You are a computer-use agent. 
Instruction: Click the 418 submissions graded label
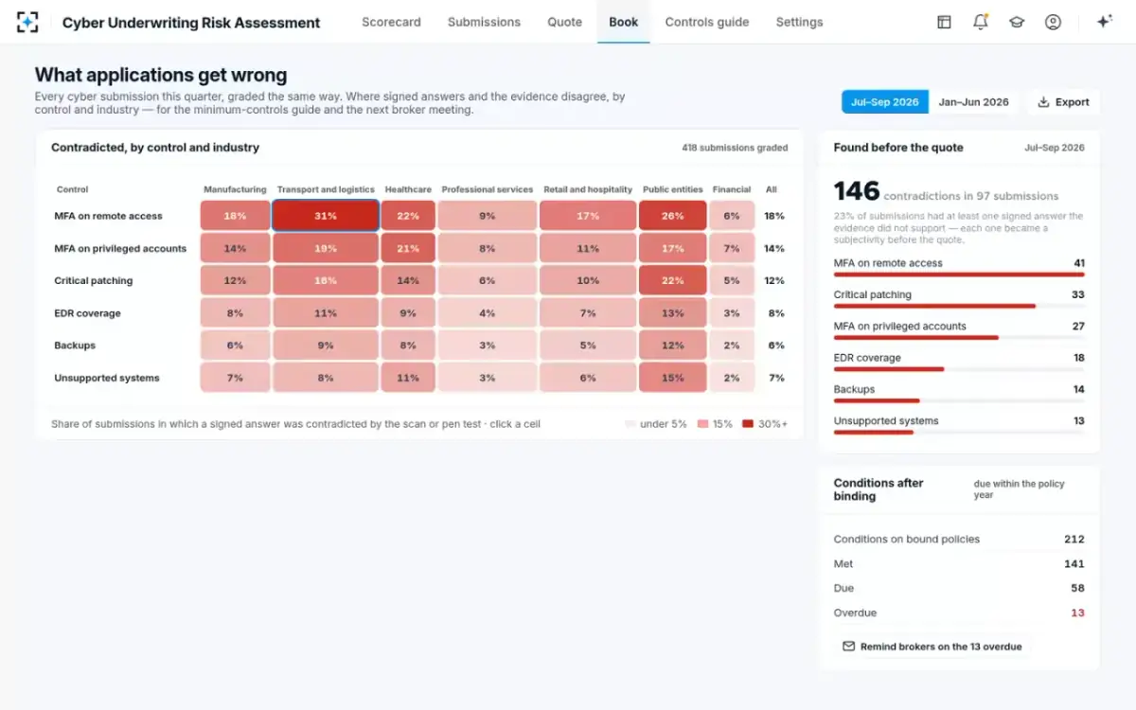[x=735, y=148]
